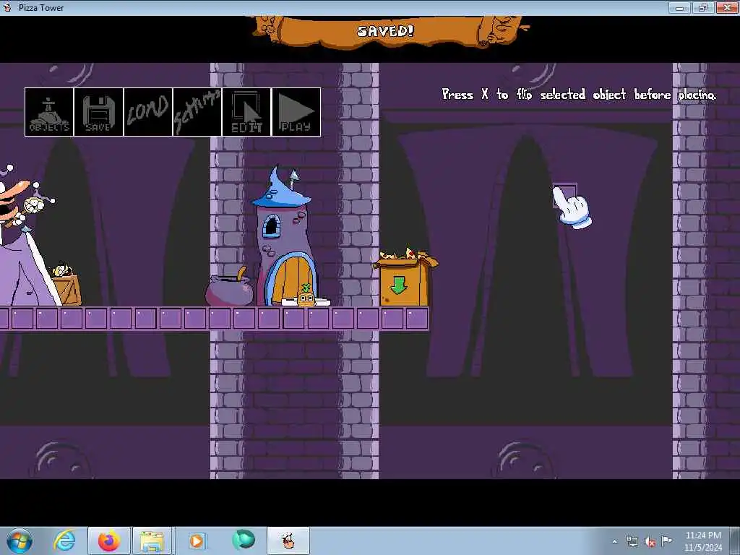Start the level with the Play button
This screenshot has height=555, width=740.
pyautogui.click(x=296, y=112)
